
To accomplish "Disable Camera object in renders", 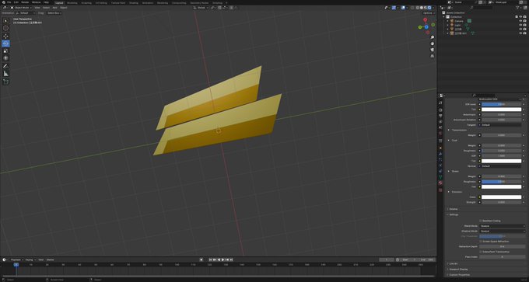I will [524, 21].
